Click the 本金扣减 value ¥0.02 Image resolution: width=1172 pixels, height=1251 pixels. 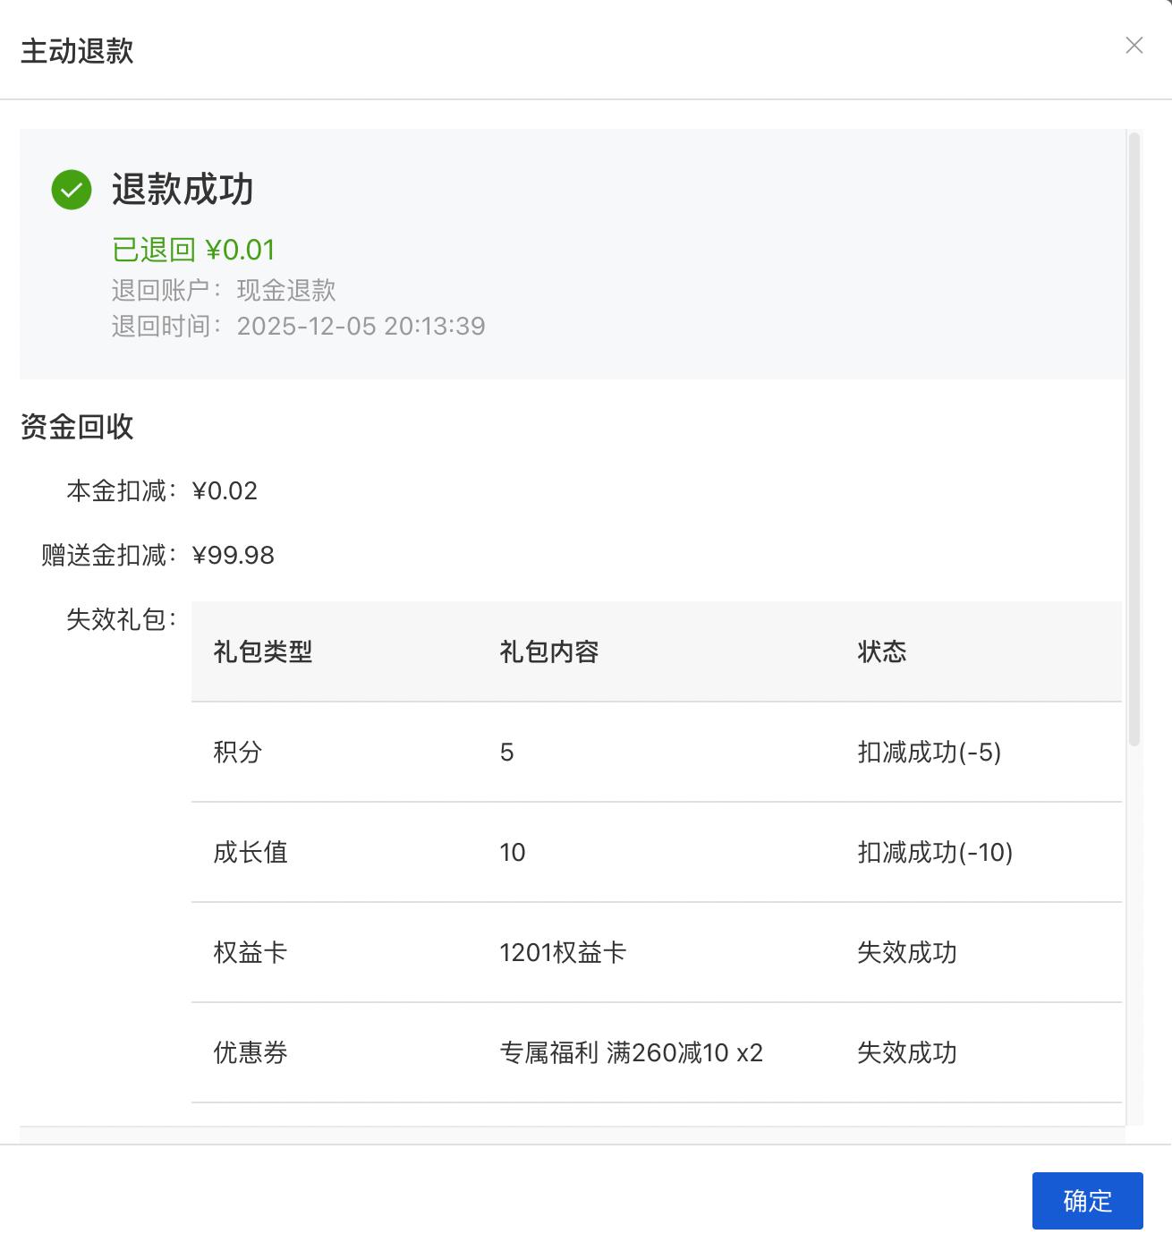tap(225, 490)
